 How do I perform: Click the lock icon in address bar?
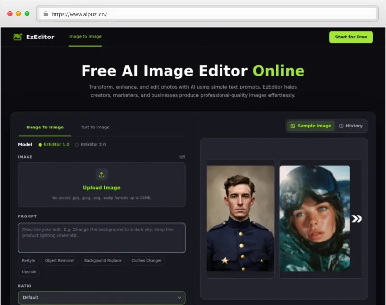tap(46, 14)
